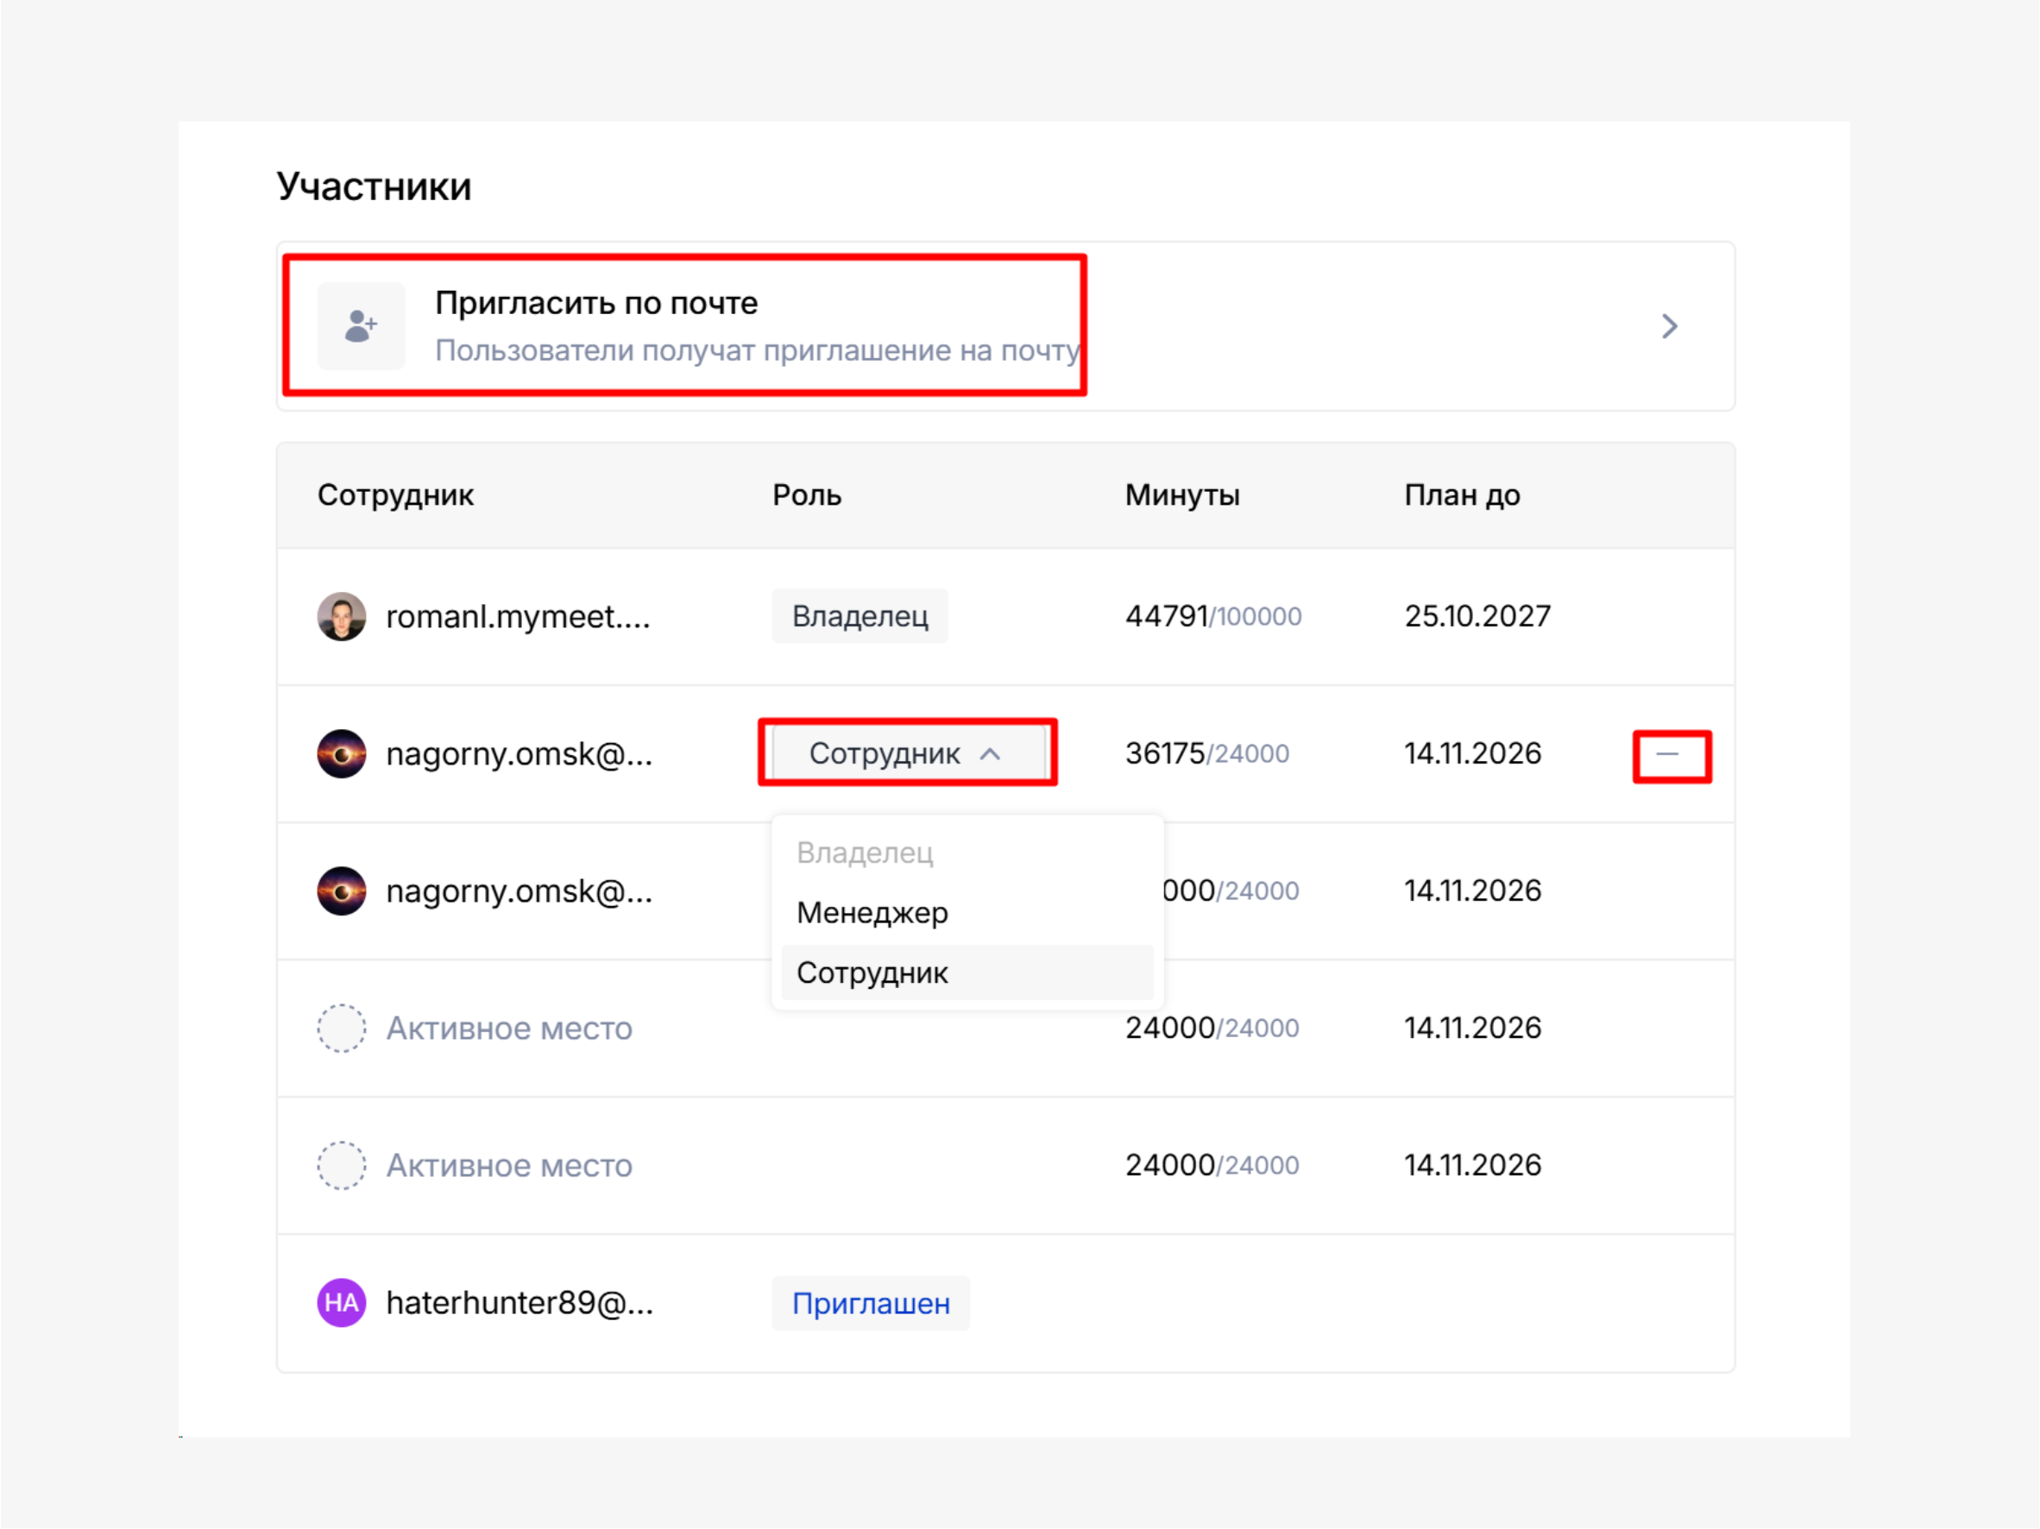Open the Сотрудник role dropdown

884,754
